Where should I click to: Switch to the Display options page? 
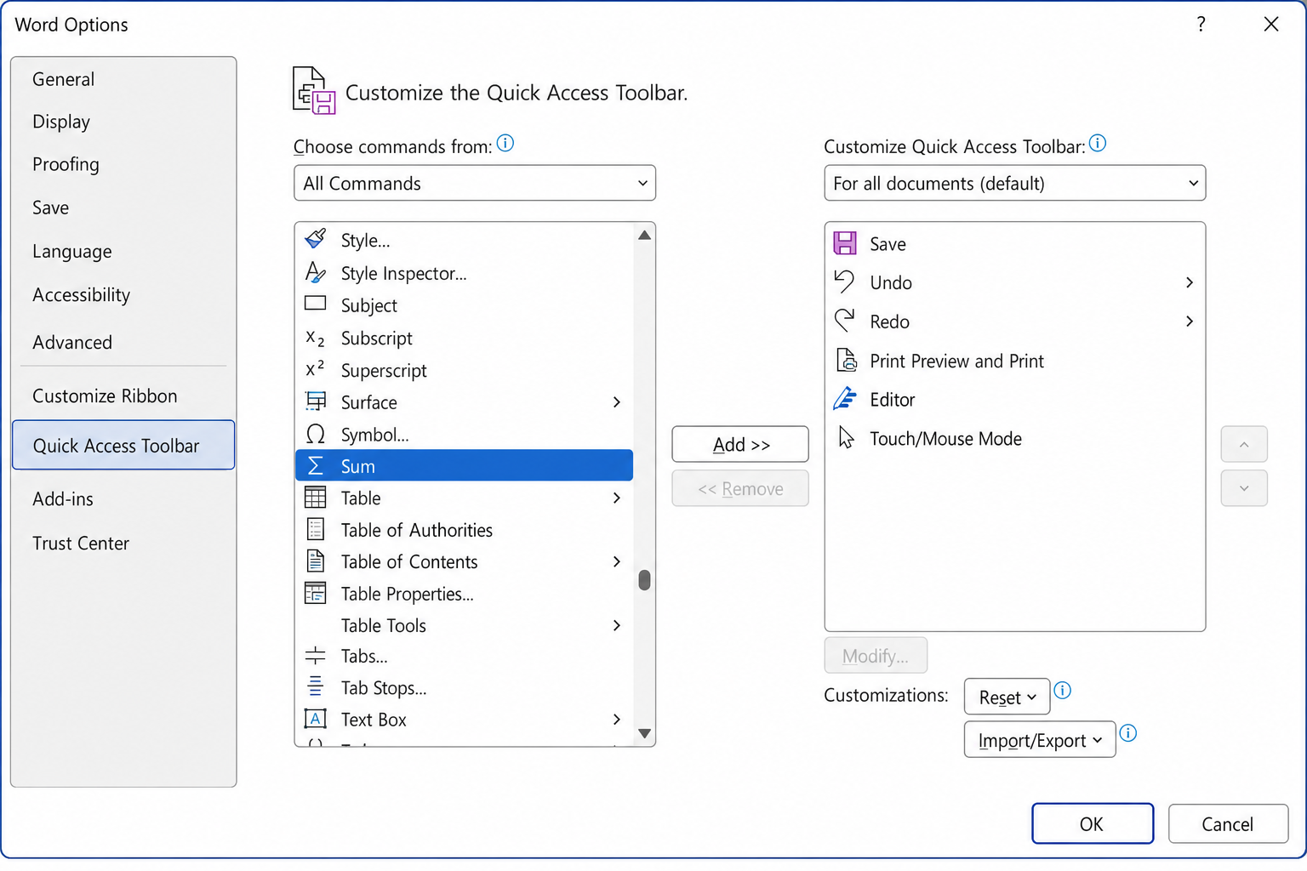point(123,122)
